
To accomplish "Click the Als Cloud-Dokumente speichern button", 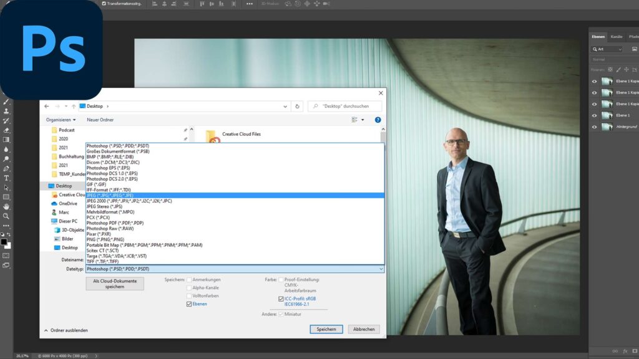I will [115, 284].
